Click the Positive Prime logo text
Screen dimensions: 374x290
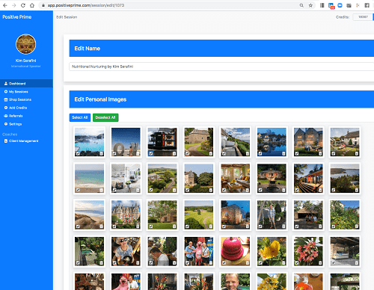(x=17, y=17)
